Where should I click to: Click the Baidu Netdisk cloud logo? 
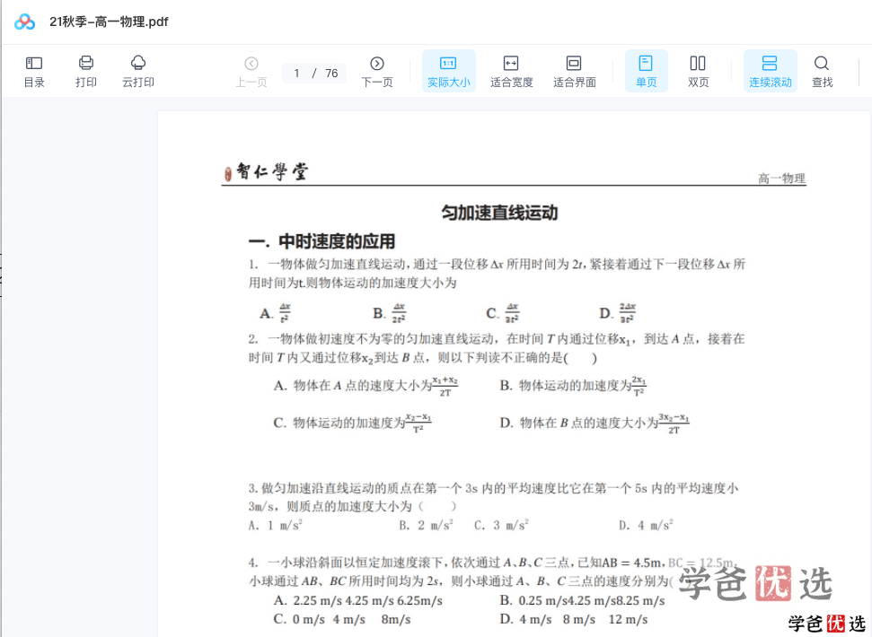24,22
